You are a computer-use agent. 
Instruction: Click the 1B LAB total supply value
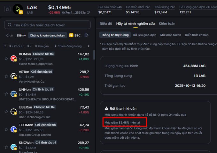199,76
